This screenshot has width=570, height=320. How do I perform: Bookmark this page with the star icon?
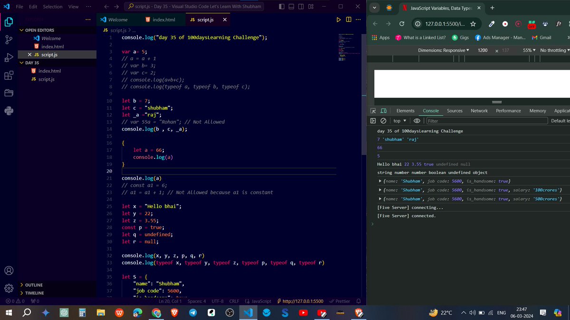click(x=473, y=24)
